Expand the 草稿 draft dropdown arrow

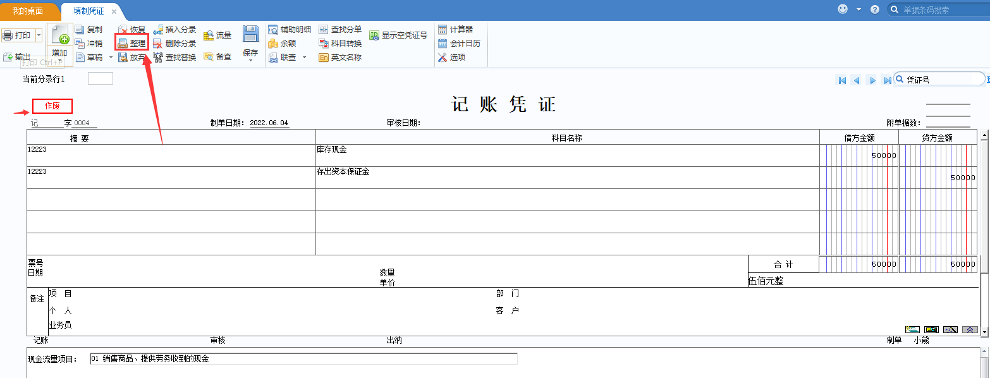(111, 58)
